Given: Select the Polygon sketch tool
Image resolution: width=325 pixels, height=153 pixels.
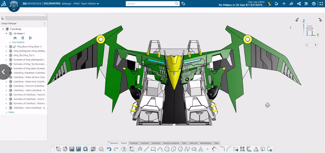Looking at the screenshot, I should click(180, 149).
